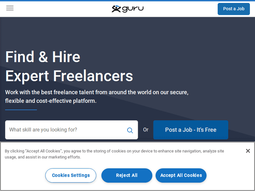Click the 'Or' text between search and button
255x191 pixels.
pos(146,130)
